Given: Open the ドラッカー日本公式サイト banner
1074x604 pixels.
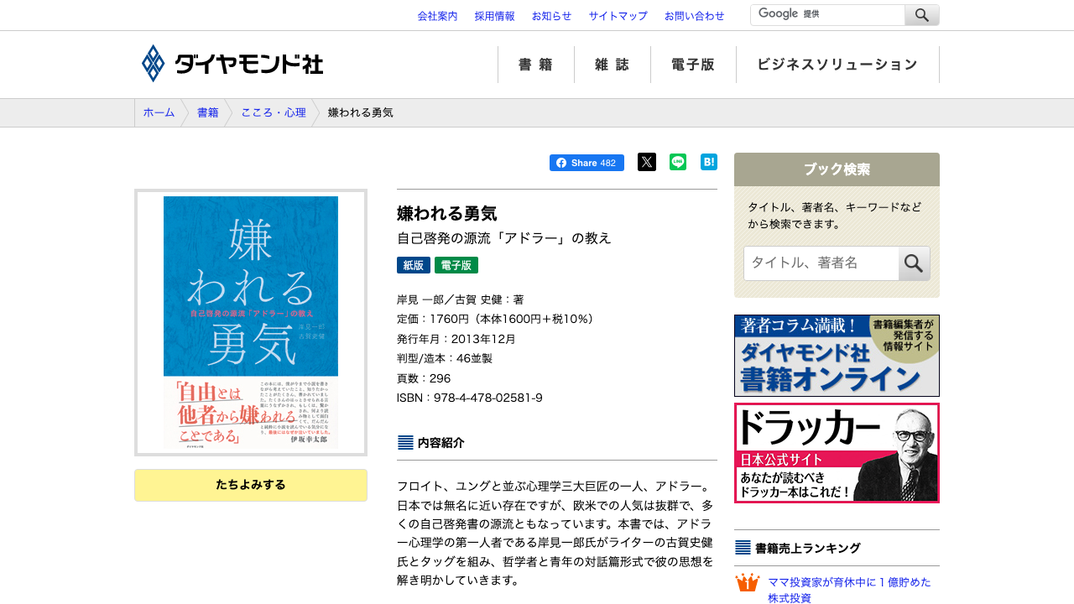Looking at the screenshot, I should coord(837,453).
